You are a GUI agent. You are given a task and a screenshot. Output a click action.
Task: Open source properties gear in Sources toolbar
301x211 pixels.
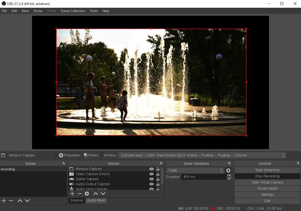tap(87, 194)
